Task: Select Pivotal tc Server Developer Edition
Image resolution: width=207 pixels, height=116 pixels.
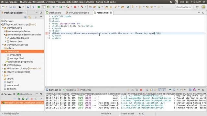Action: pos(22,102)
